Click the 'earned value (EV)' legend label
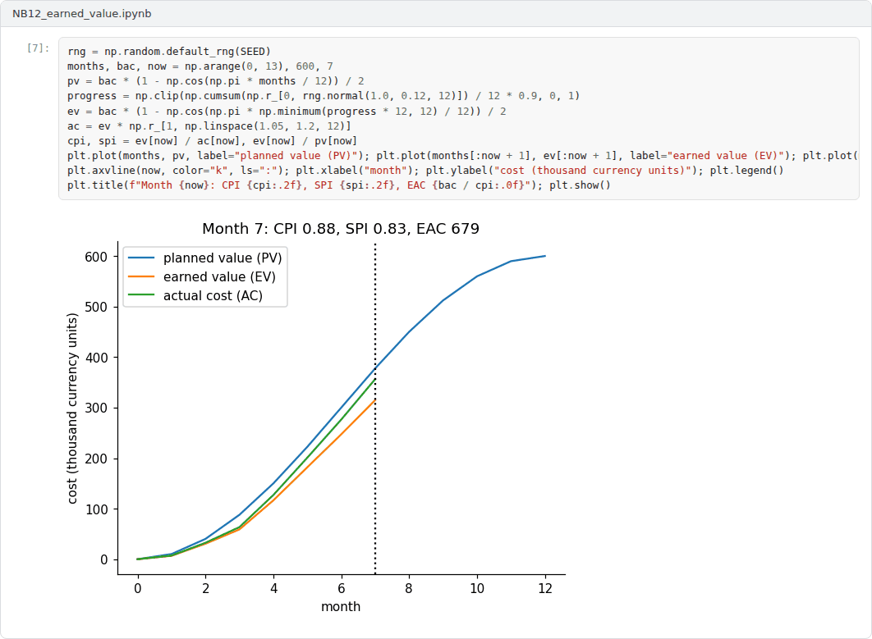Viewport: 872px width, 639px height. click(x=220, y=276)
